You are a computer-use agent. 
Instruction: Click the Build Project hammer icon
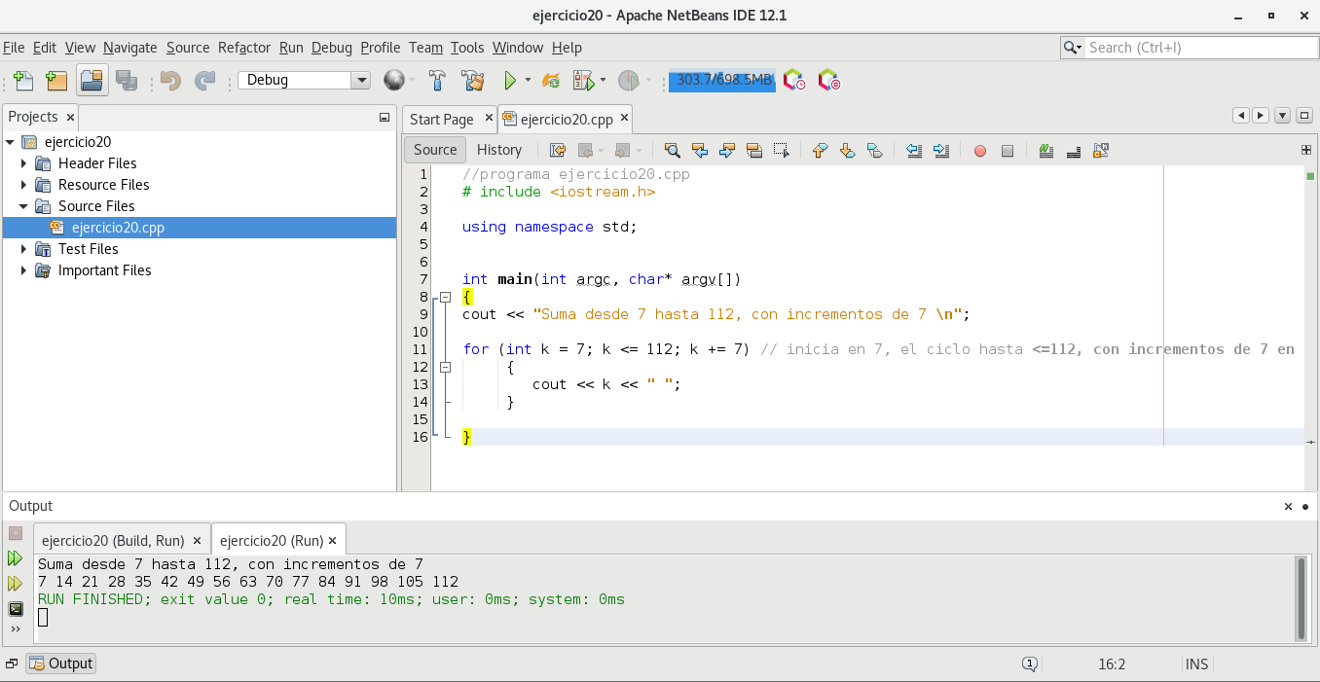tap(437, 81)
